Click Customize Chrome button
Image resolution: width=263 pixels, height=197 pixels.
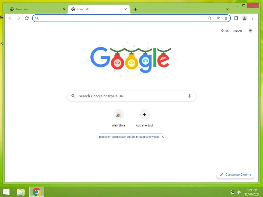[x=236, y=175]
